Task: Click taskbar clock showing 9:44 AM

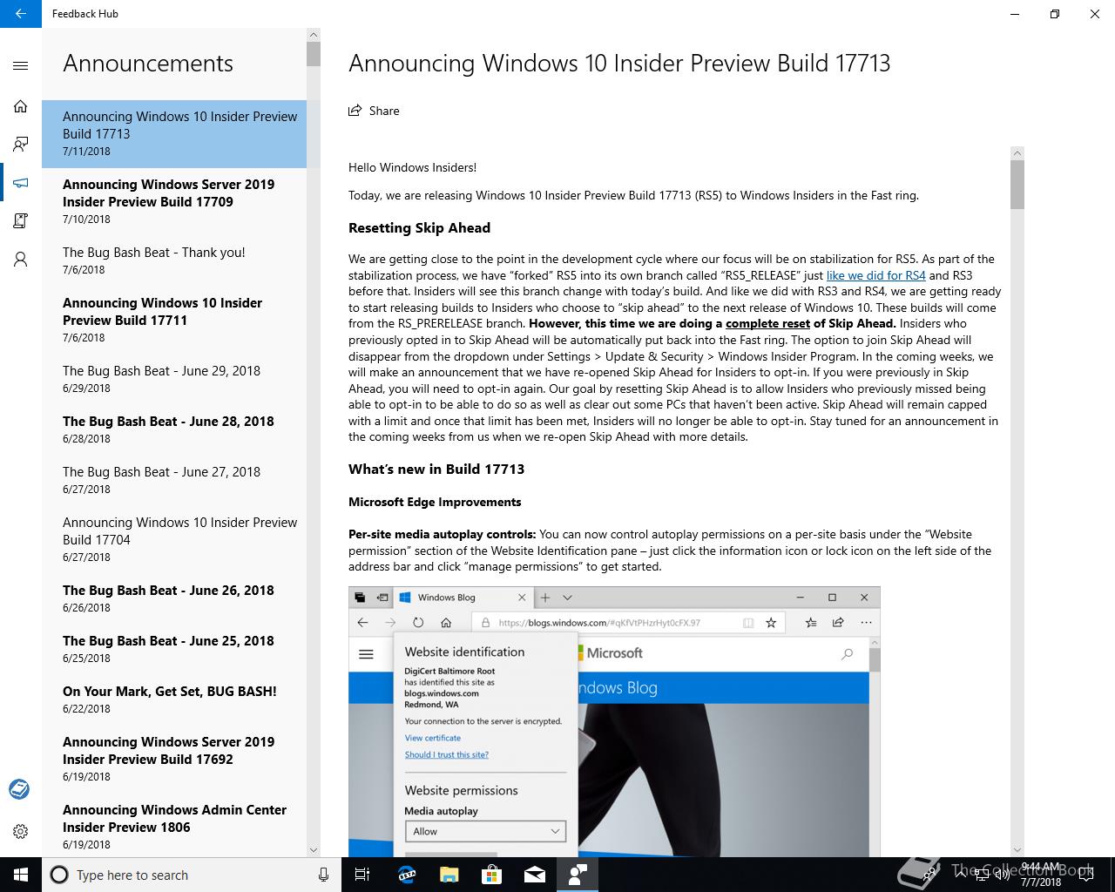Action: (1042, 875)
